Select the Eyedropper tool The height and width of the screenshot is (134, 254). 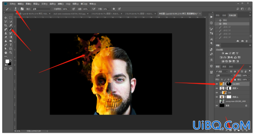(x=11, y=26)
